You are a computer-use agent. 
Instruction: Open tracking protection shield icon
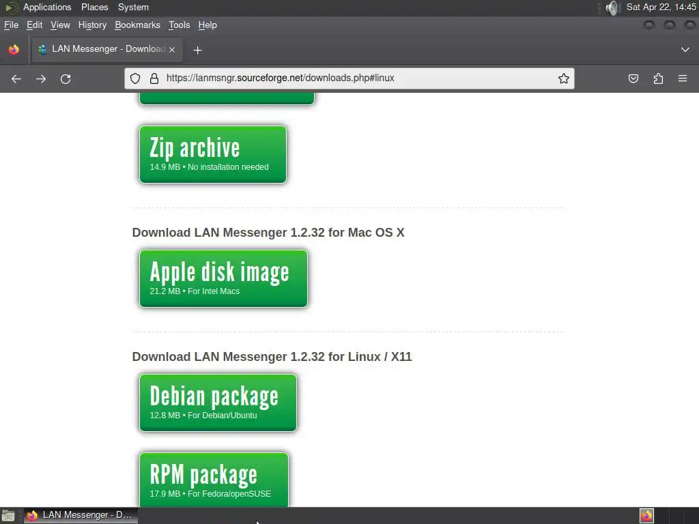coord(135,78)
